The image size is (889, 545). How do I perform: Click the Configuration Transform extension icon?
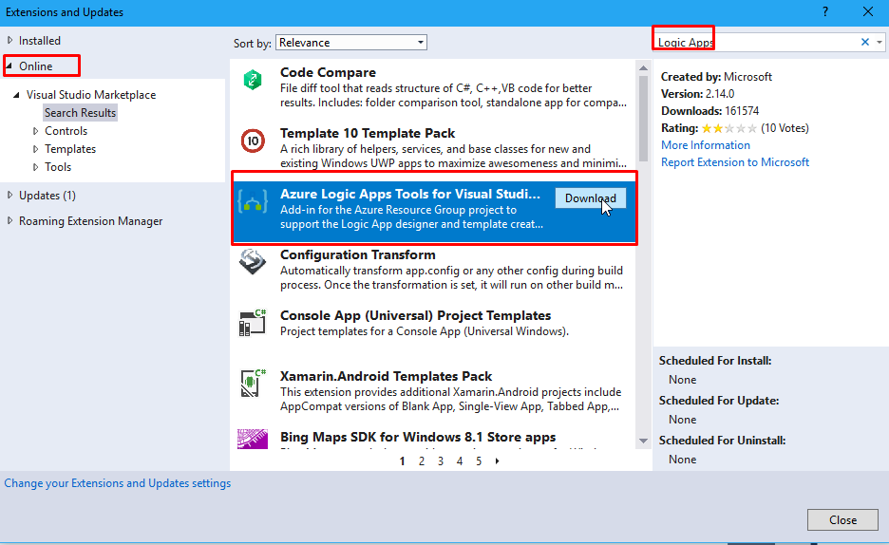(253, 262)
